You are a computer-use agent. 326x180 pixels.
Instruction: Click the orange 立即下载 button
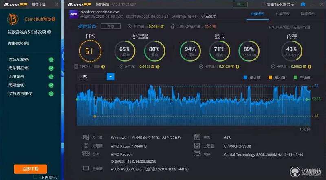coord(30,169)
